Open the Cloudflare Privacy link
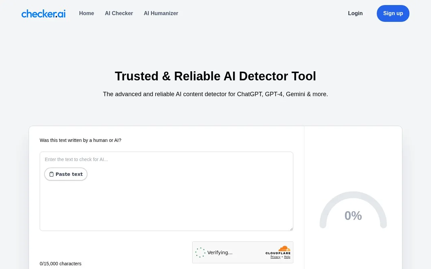 275,257
